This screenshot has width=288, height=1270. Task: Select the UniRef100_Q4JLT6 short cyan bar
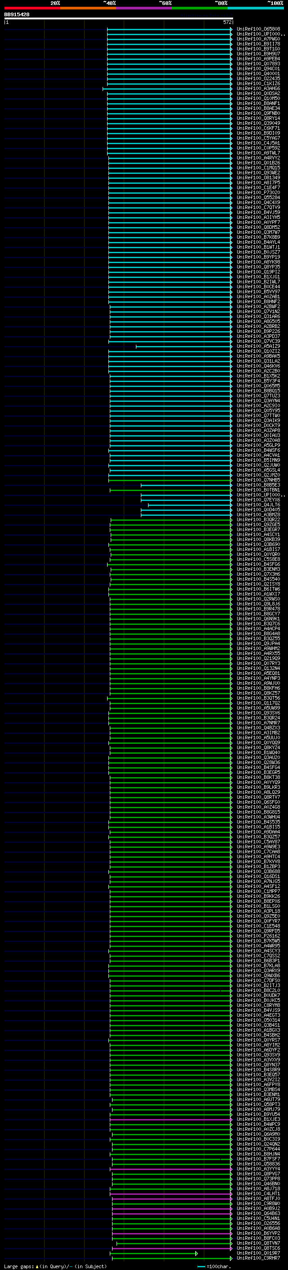pyautogui.click(x=190, y=505)
